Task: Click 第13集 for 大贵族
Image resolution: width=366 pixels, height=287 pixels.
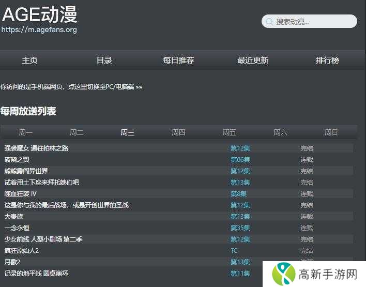Action: tap(240, 217)
